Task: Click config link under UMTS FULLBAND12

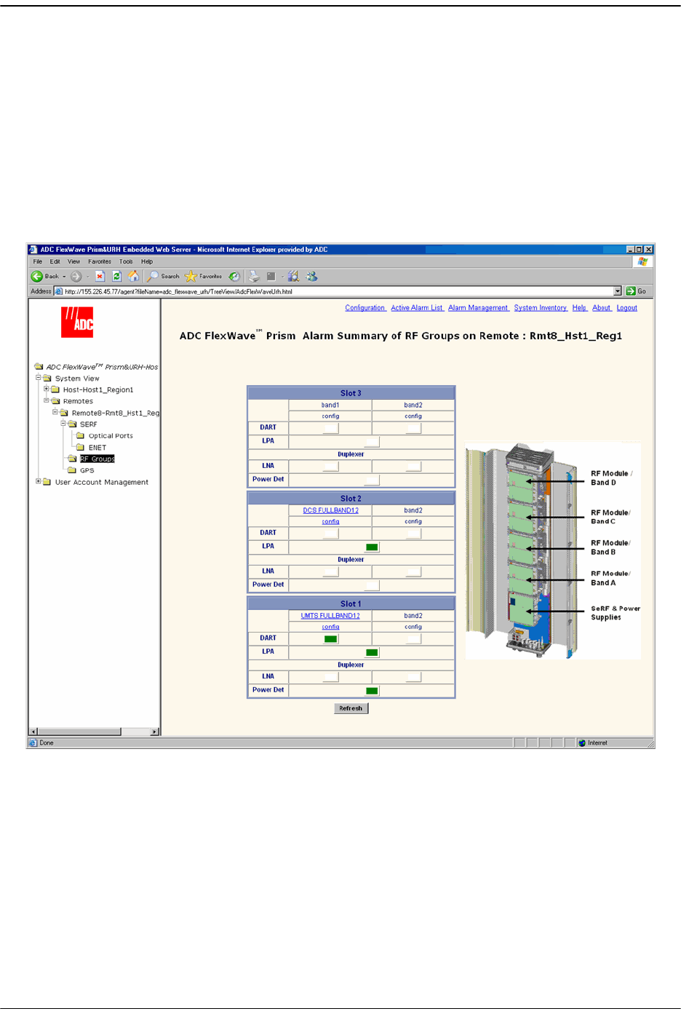Action: point(331,627)
